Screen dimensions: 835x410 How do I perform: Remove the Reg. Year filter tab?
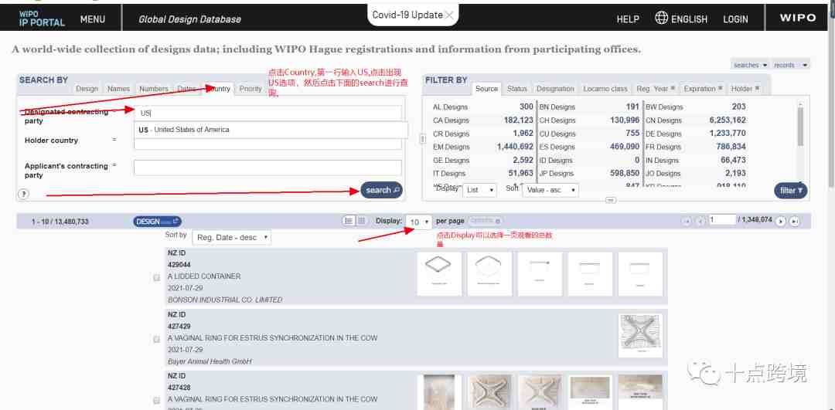(673, 89)
